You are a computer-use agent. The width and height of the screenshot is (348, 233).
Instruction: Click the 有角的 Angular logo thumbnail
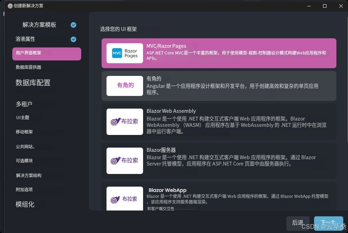(125, 86)
